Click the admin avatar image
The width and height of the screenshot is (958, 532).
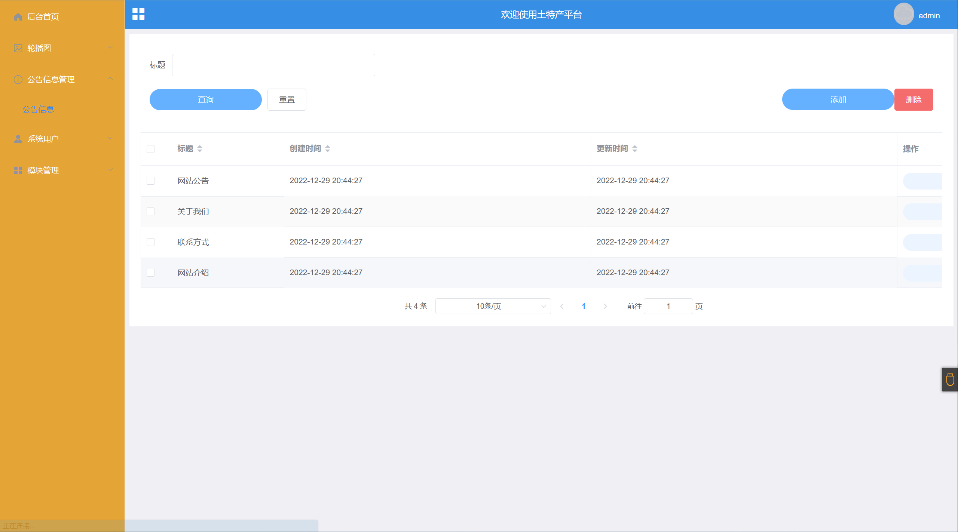coord(903,14)
